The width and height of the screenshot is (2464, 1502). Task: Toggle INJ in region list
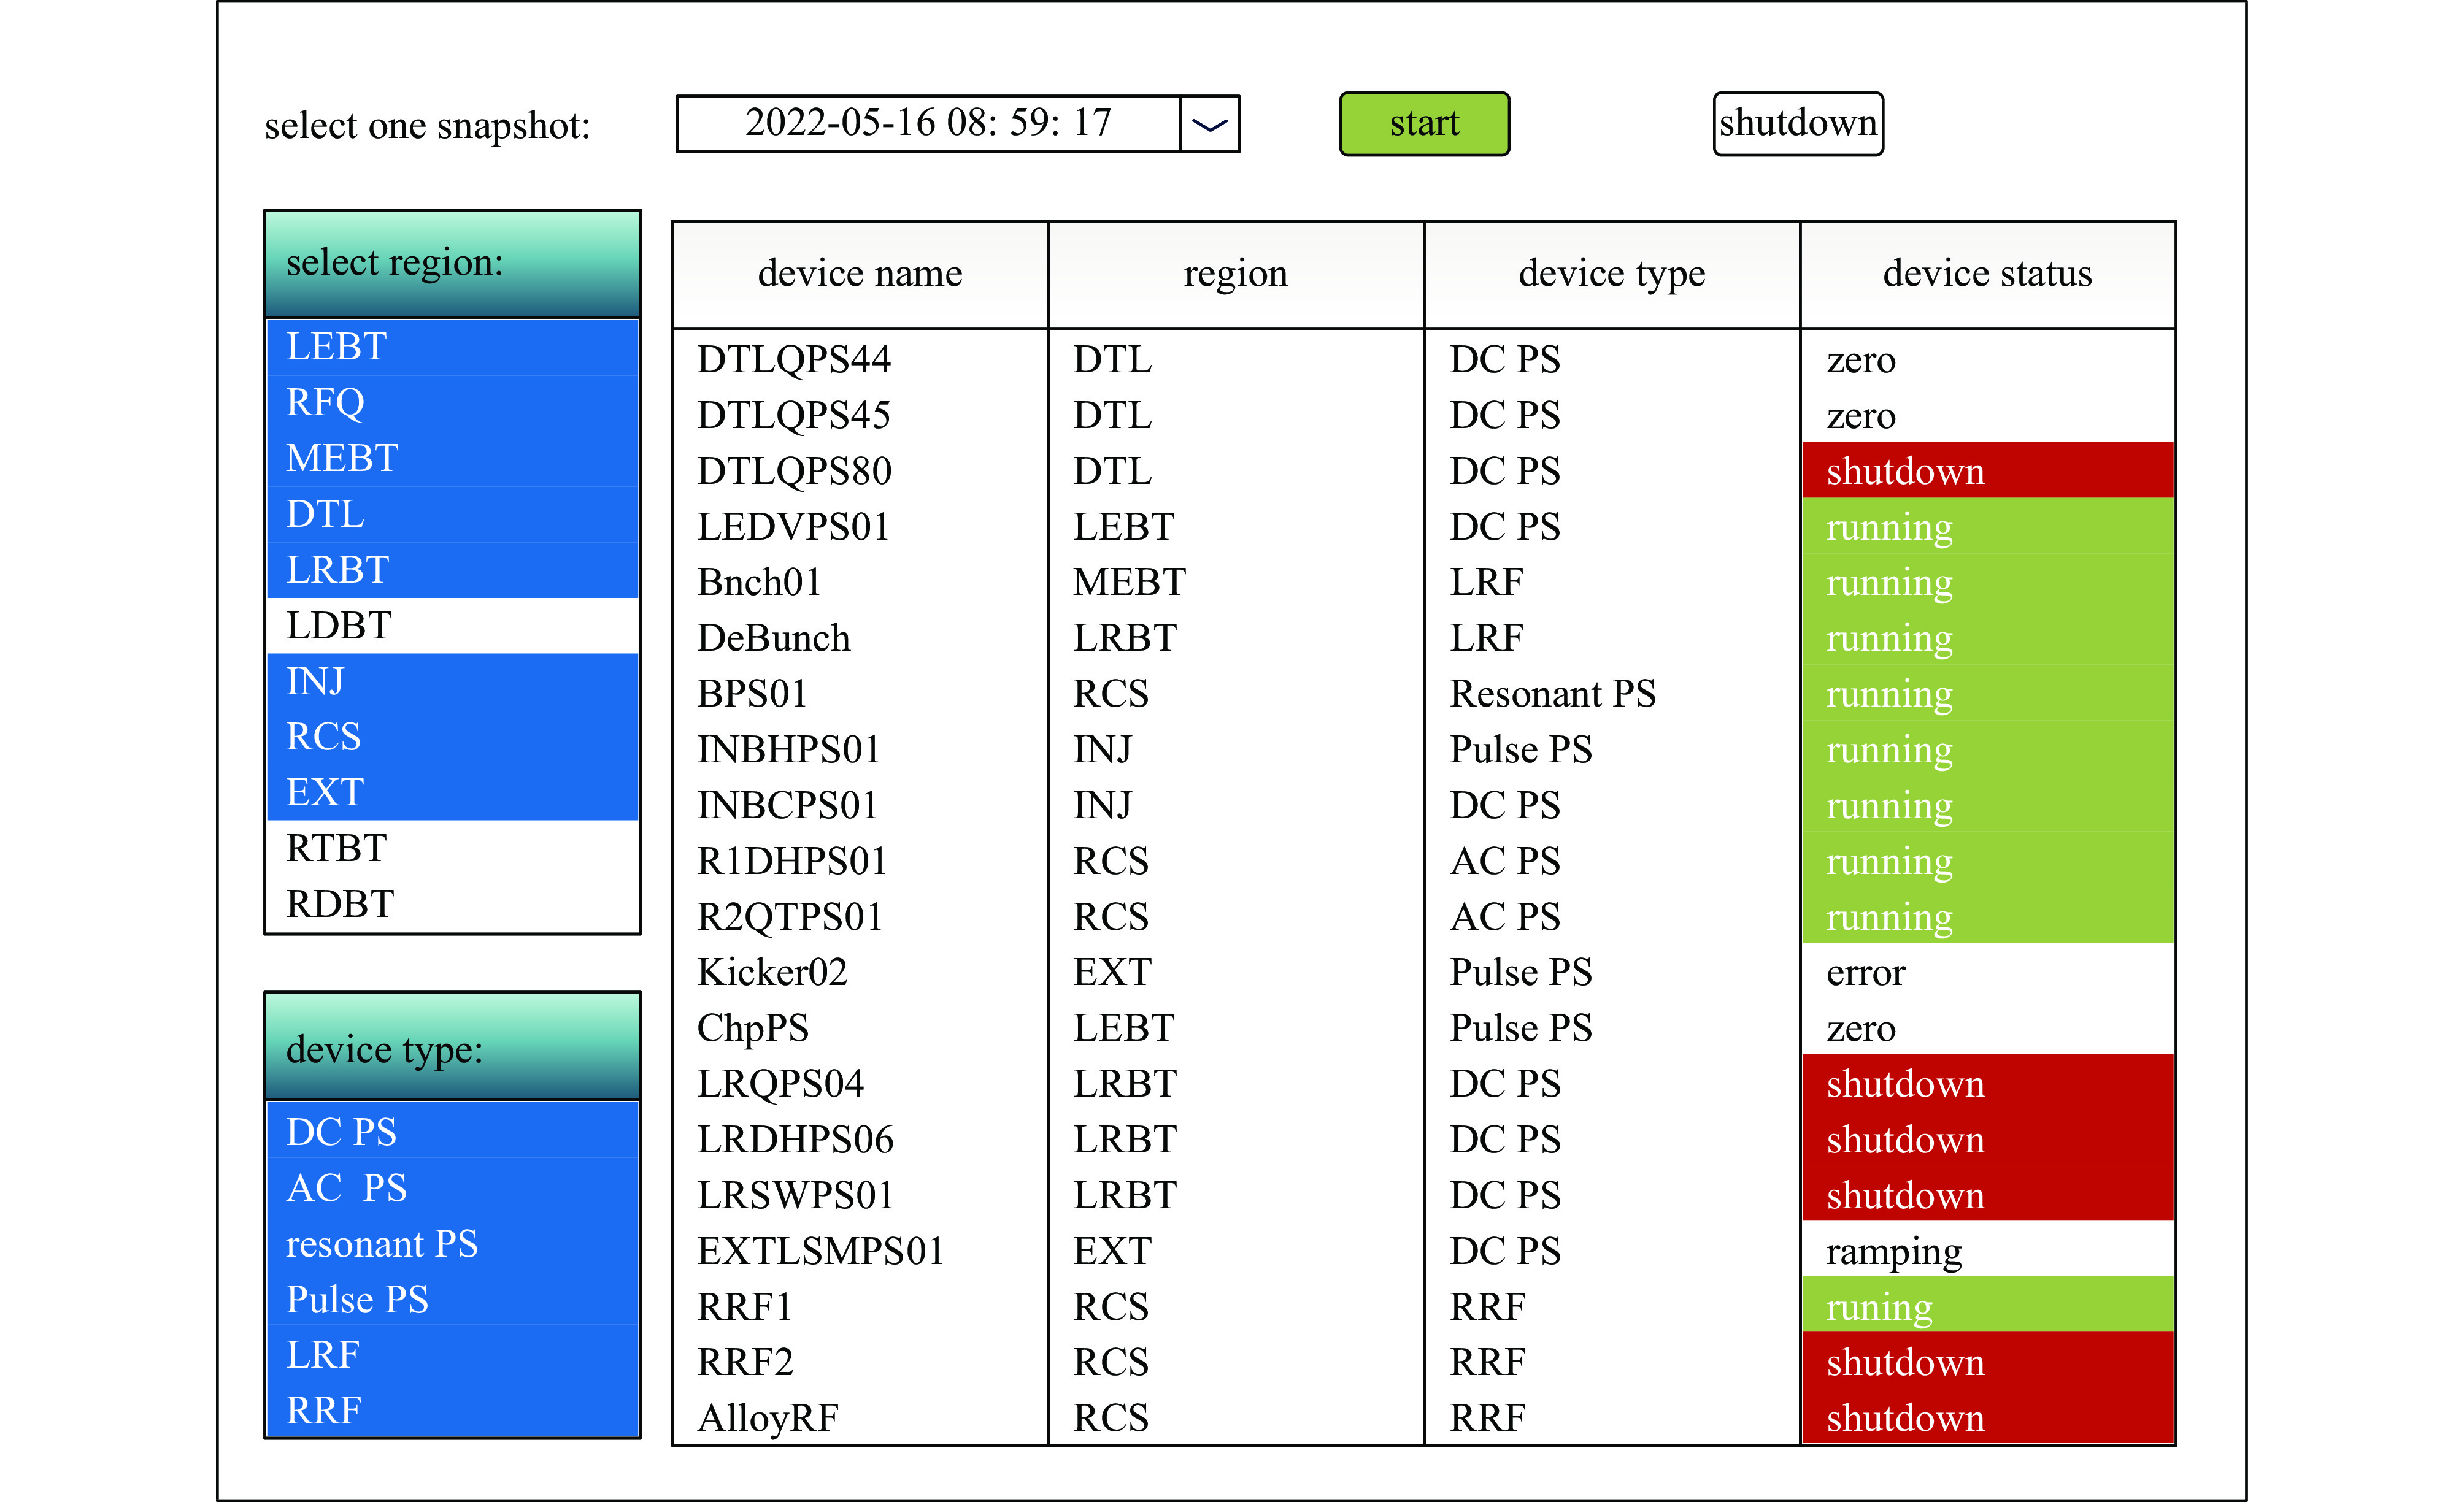point(452,681)
